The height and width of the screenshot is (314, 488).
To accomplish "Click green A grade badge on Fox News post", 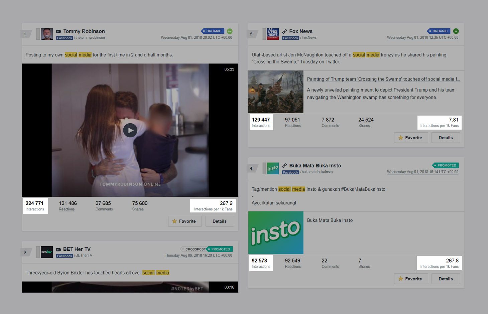I will tap(456, 31).
